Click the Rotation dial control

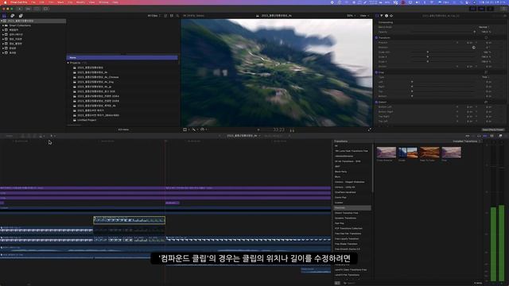tap(474, 48)
